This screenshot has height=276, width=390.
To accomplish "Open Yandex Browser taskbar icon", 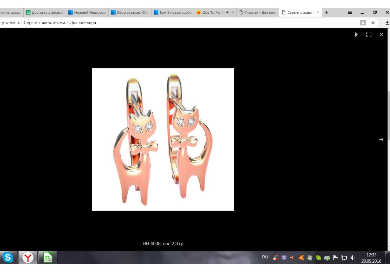I will tap(28, 258).
